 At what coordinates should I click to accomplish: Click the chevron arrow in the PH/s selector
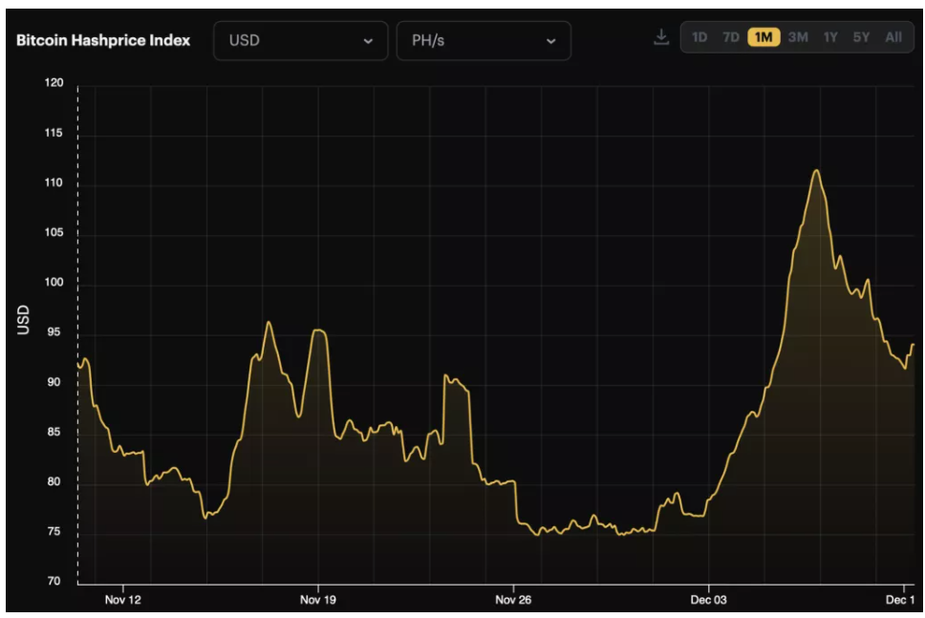click(x=550, y=41)
